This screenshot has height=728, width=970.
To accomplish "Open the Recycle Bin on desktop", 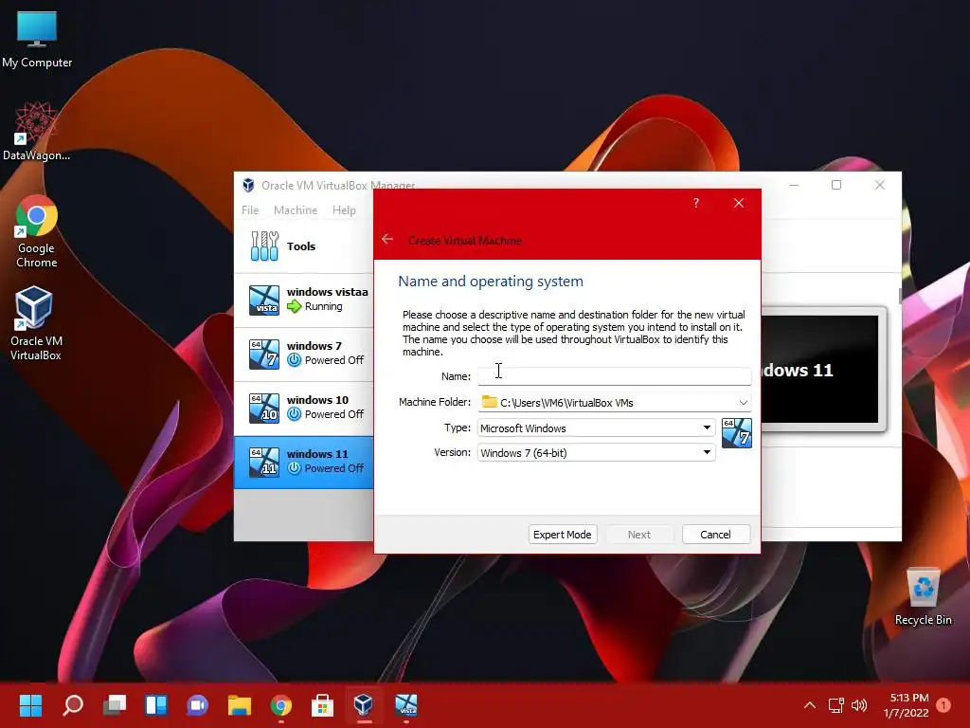I will (x=923, y=596).
